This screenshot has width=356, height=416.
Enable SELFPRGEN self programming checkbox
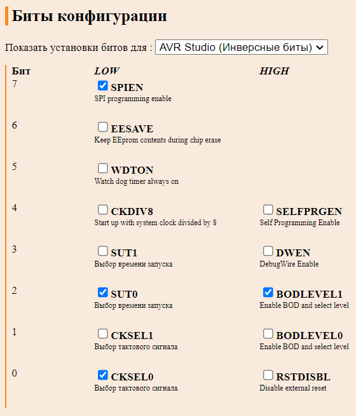coord(268,210)
